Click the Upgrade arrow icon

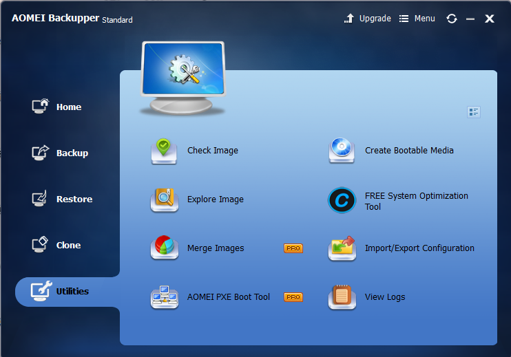click(x=349, y=18)
